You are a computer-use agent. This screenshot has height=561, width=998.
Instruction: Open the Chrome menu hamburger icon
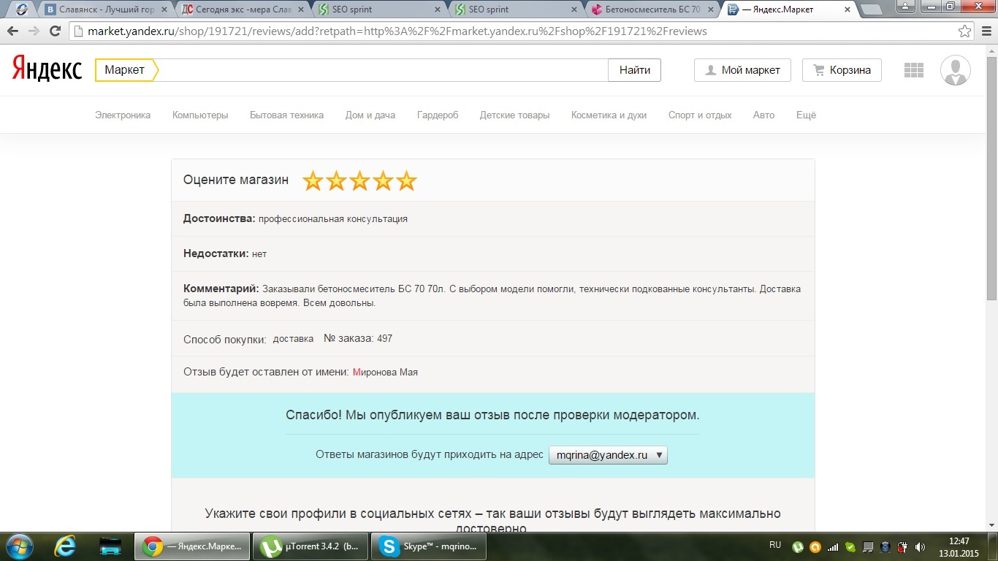coord(986,31)
